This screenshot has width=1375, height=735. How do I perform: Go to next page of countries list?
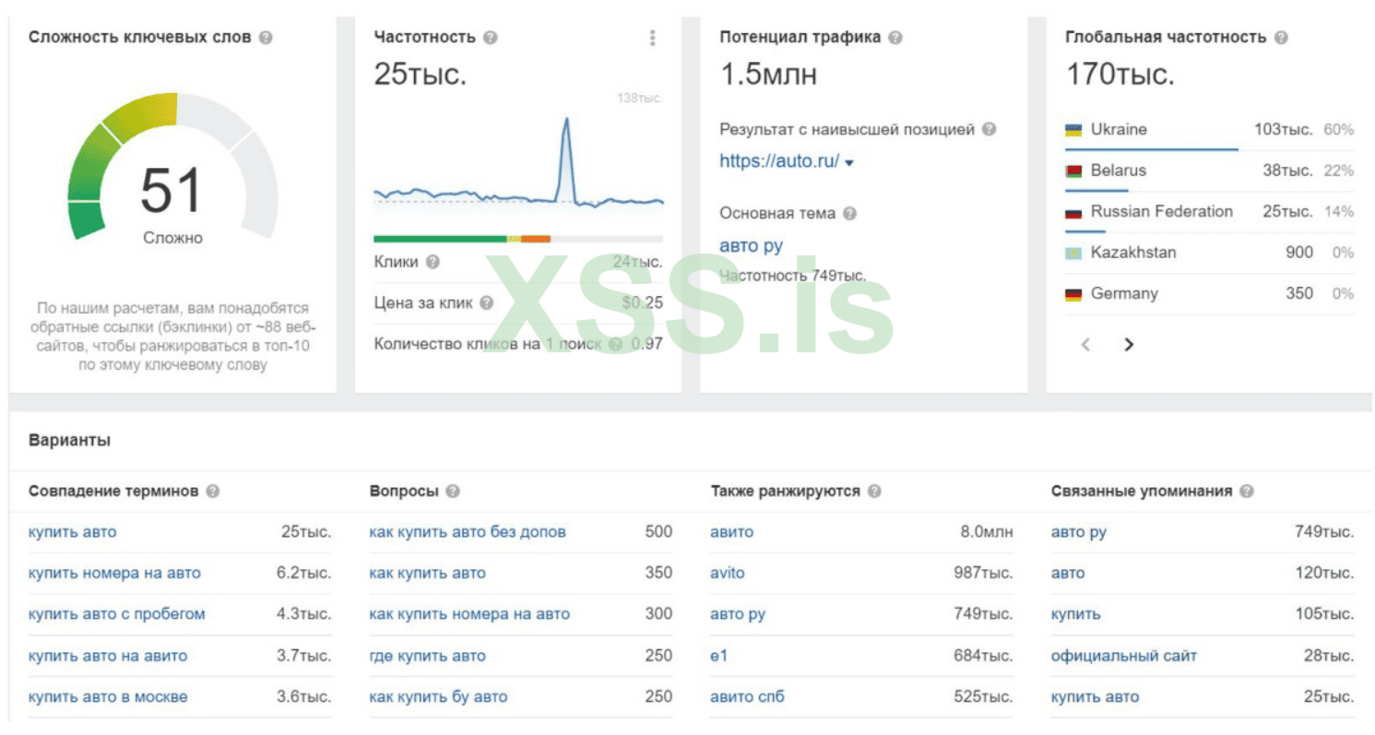pyautogui.click(x=1129, y=345)
